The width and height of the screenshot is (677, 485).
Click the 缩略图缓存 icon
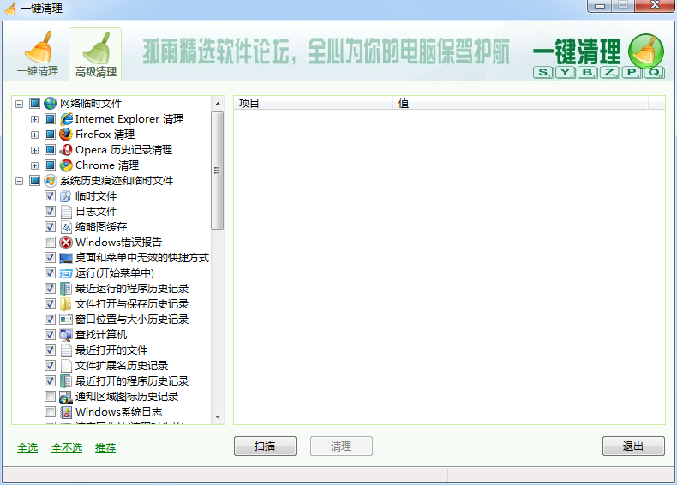point(66,227)
